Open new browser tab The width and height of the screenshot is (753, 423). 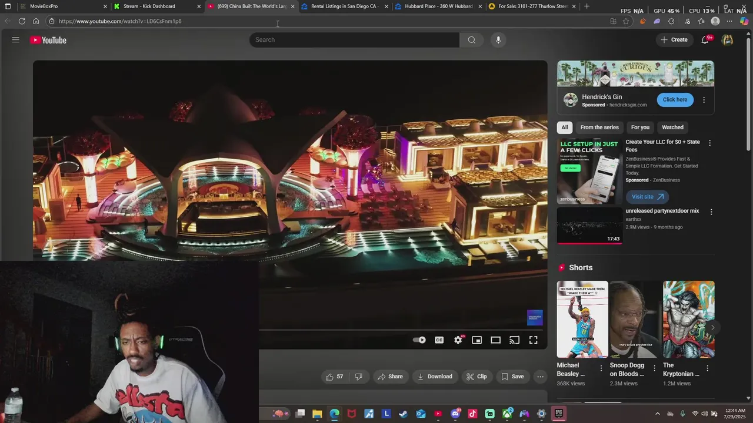click(587, 6)
